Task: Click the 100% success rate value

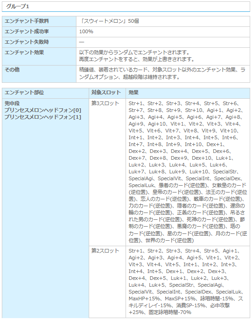Action: pos(86,31)
